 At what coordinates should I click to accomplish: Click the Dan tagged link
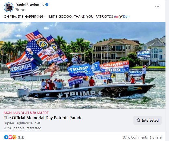click(x=126, y=17)
